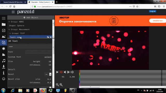The width and height of the screenshot is (166, 93).
Task: Toggle the audio waveform icon
Action: (72, 72)
